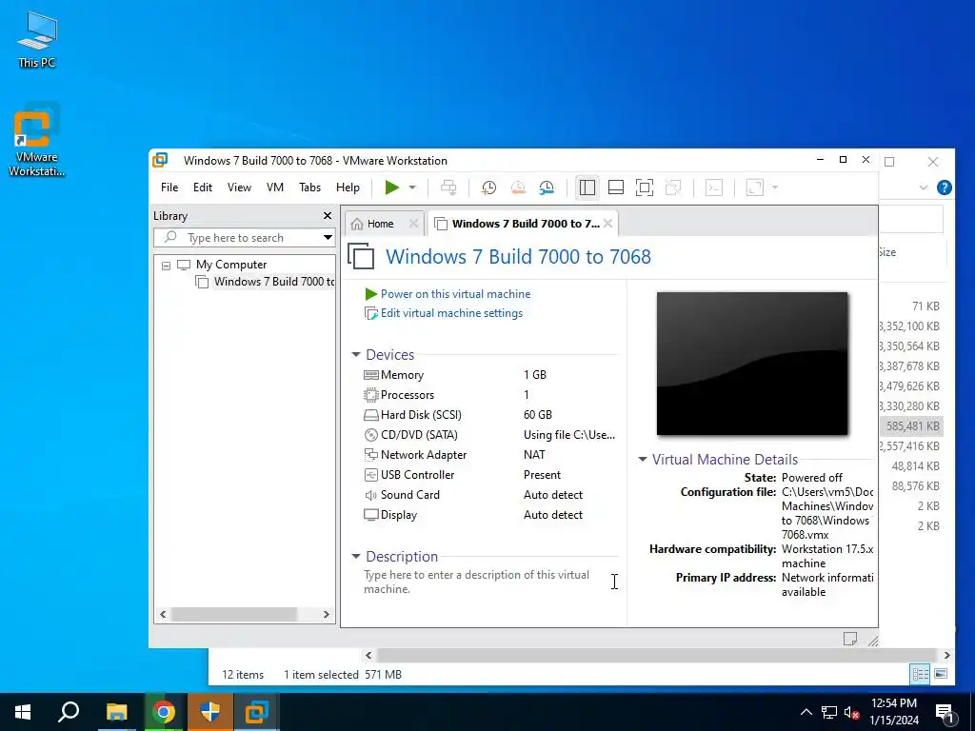This screenshot has height=731, width=975.
Task: Switch File Explorer to details view icon
Action: 921,674
